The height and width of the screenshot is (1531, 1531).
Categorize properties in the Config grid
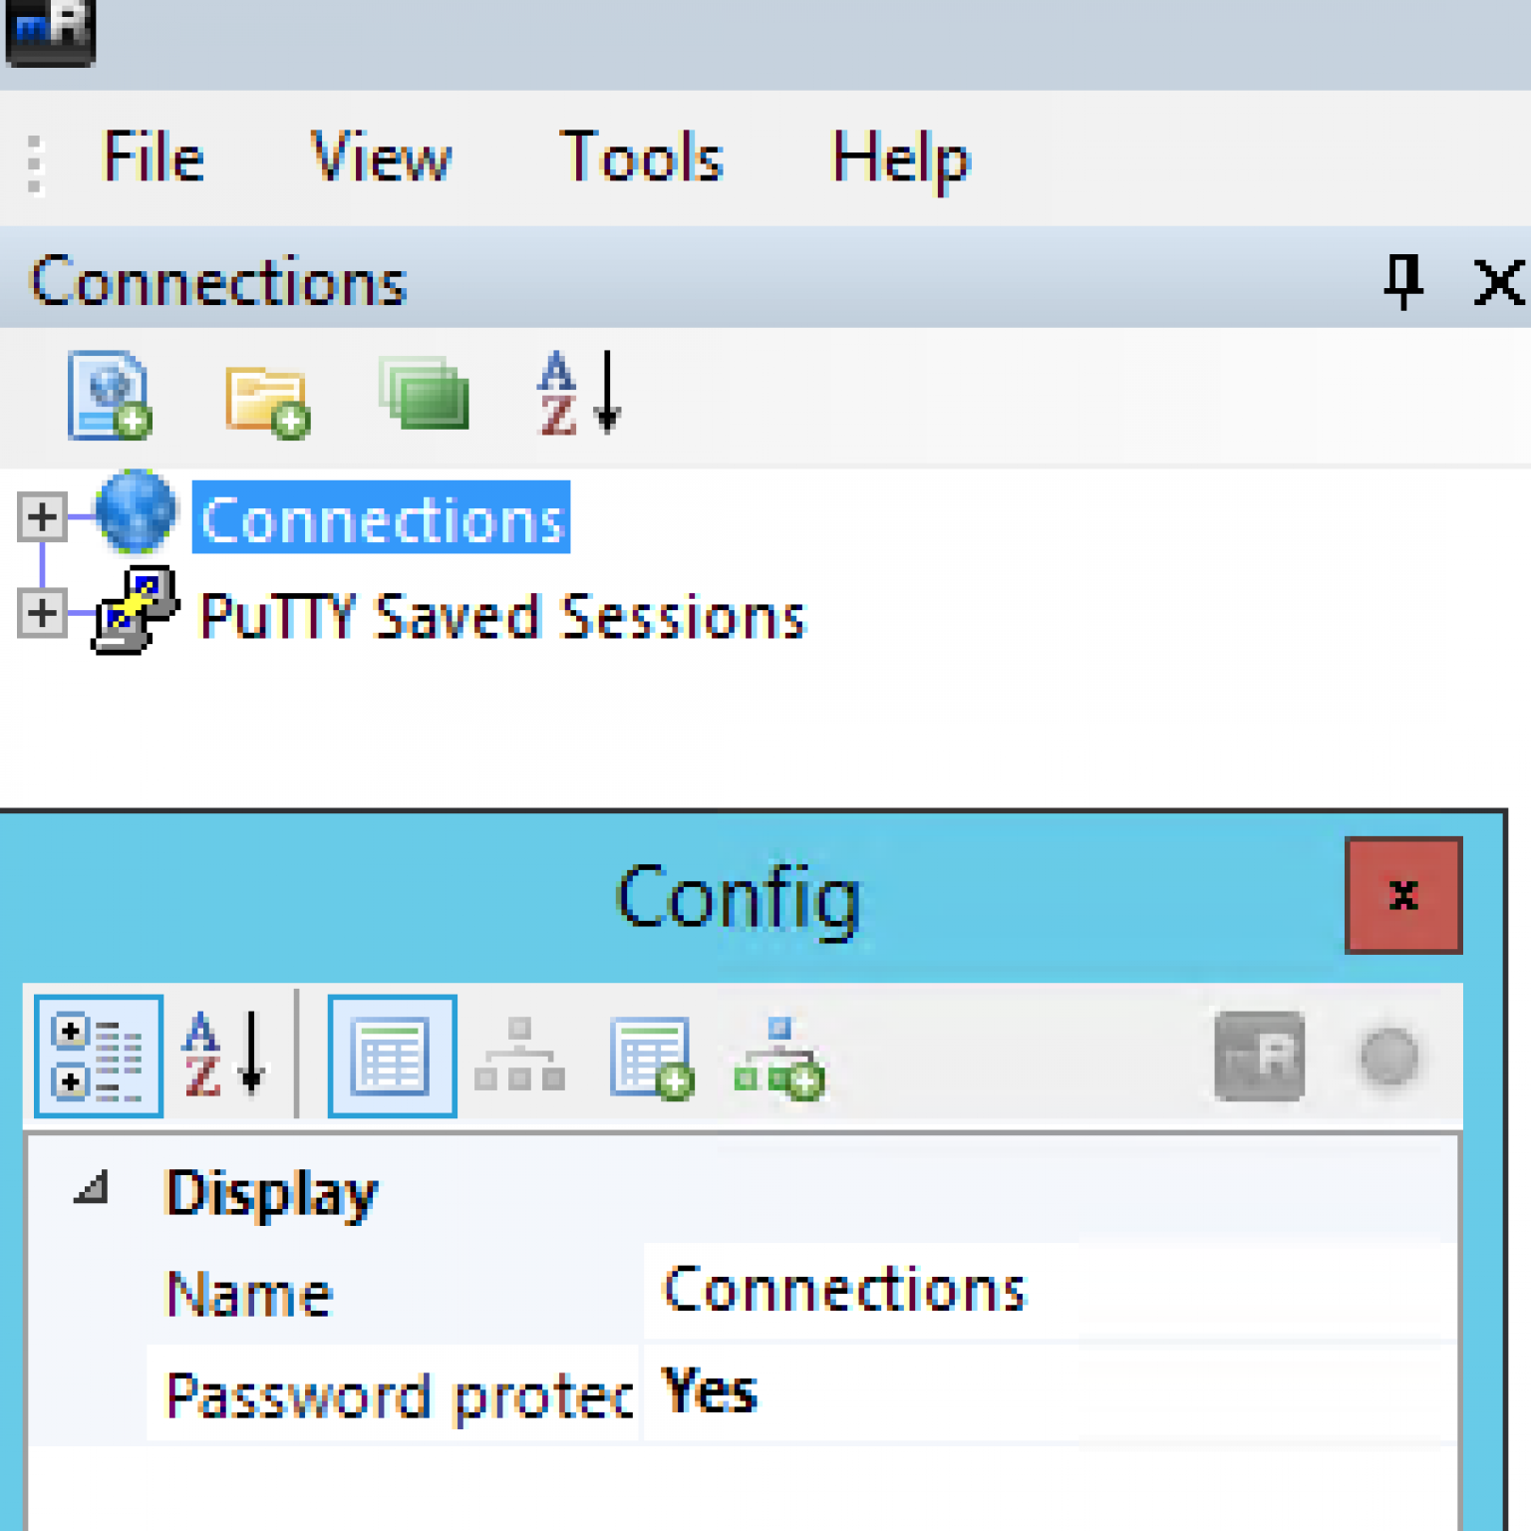98,1055
